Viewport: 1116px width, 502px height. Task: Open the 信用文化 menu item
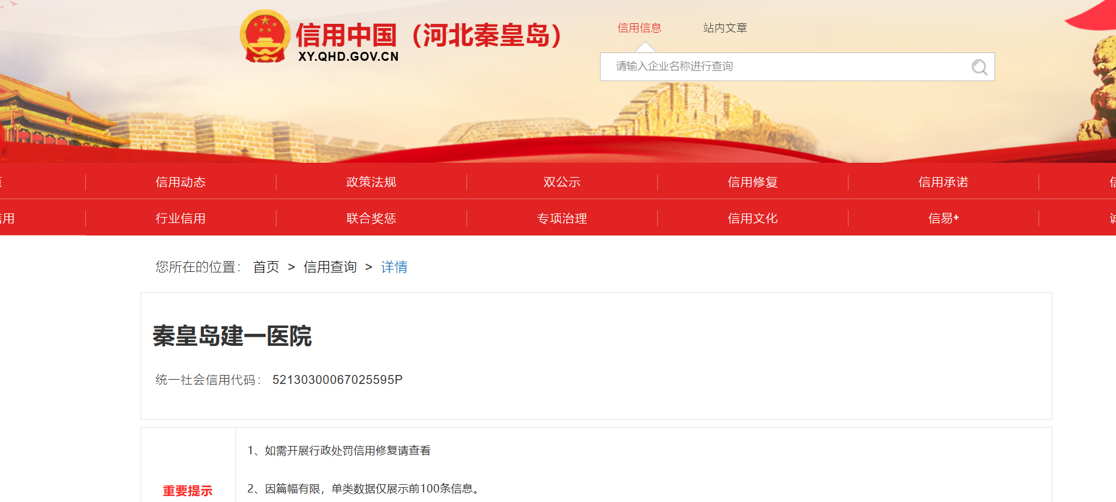753,219
